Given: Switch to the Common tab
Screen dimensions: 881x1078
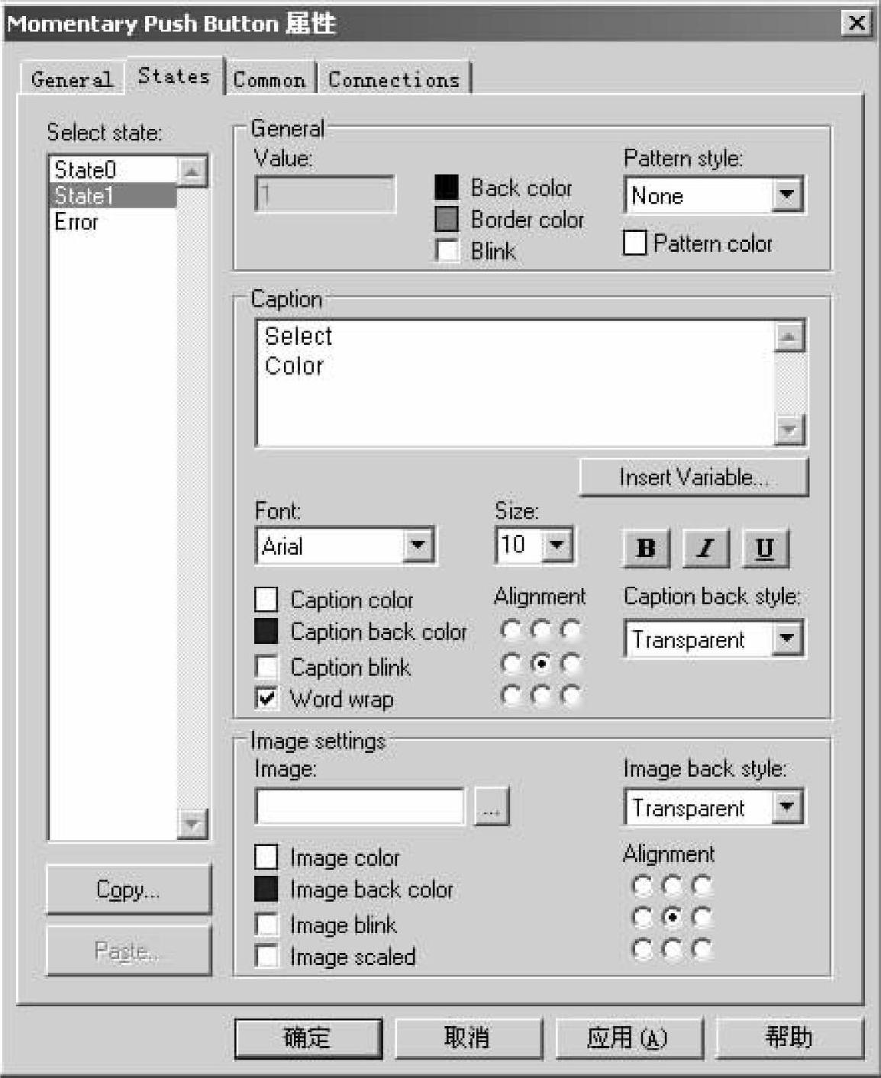Looking at the screenshot, I should click(269, 80).
